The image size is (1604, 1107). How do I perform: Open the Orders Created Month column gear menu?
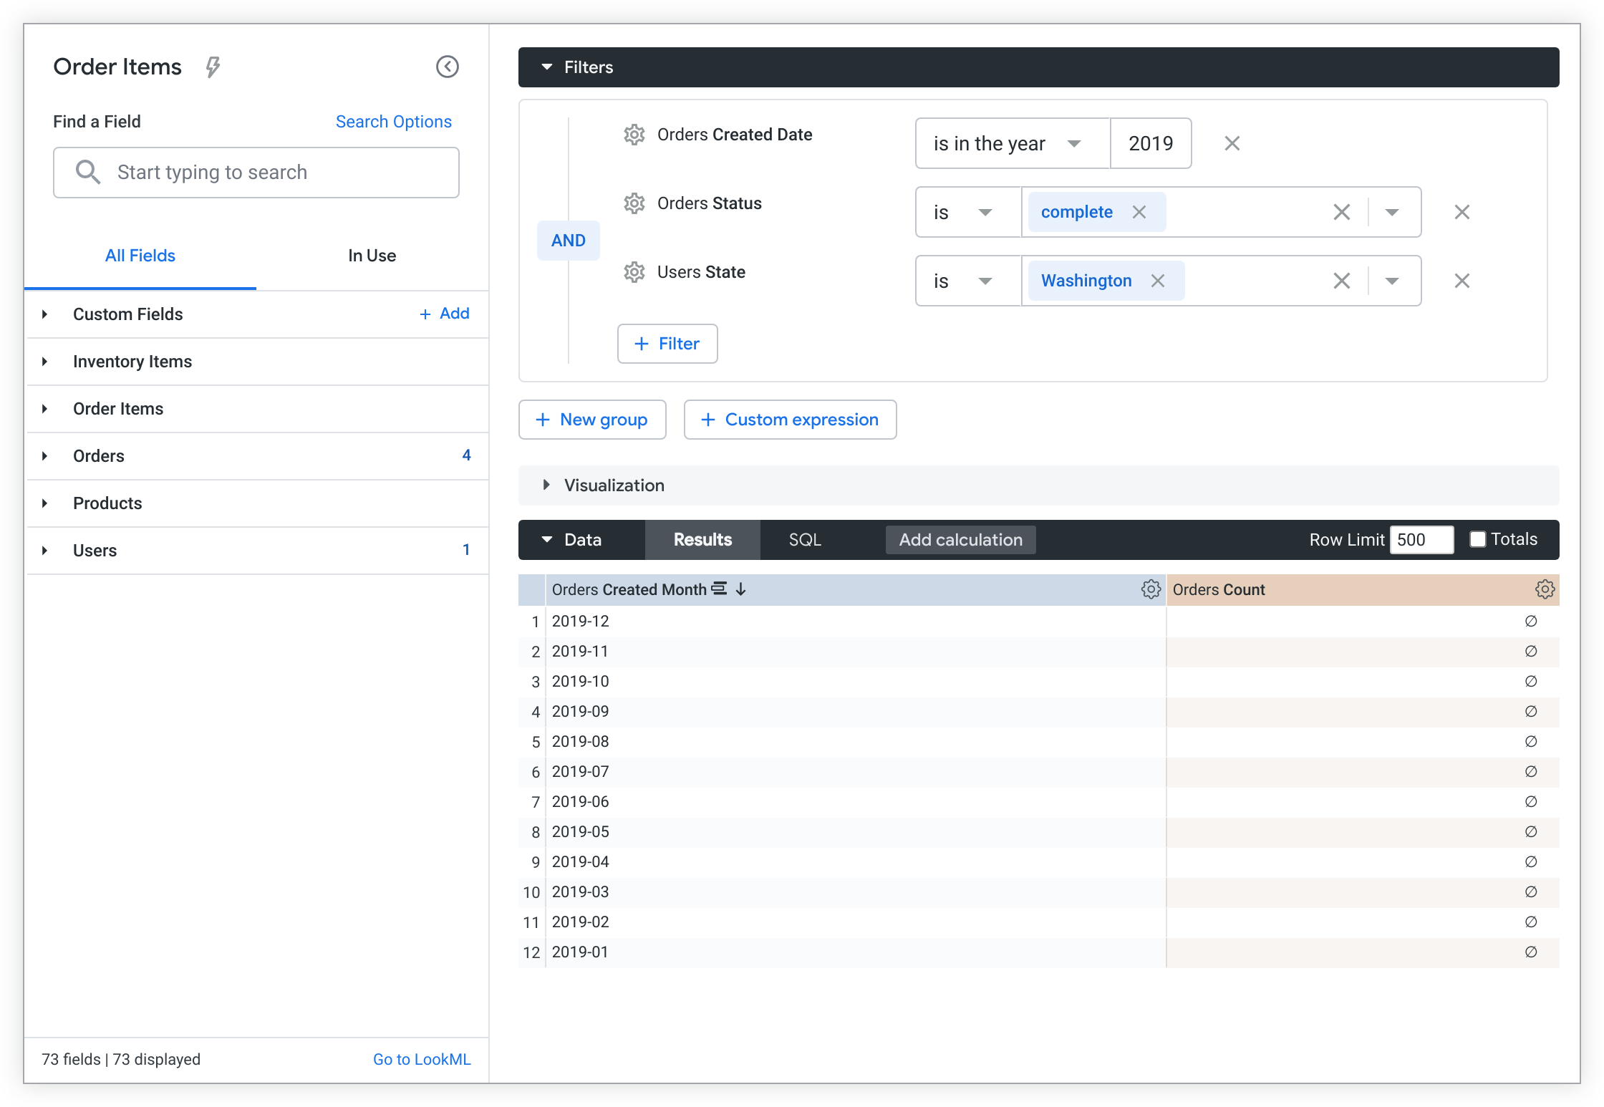(x=1151, y=589)
